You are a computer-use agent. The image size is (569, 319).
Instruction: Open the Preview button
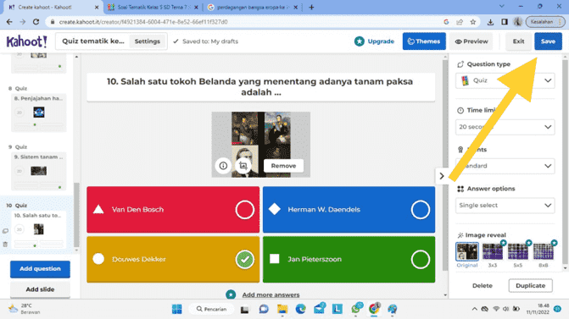471,41
